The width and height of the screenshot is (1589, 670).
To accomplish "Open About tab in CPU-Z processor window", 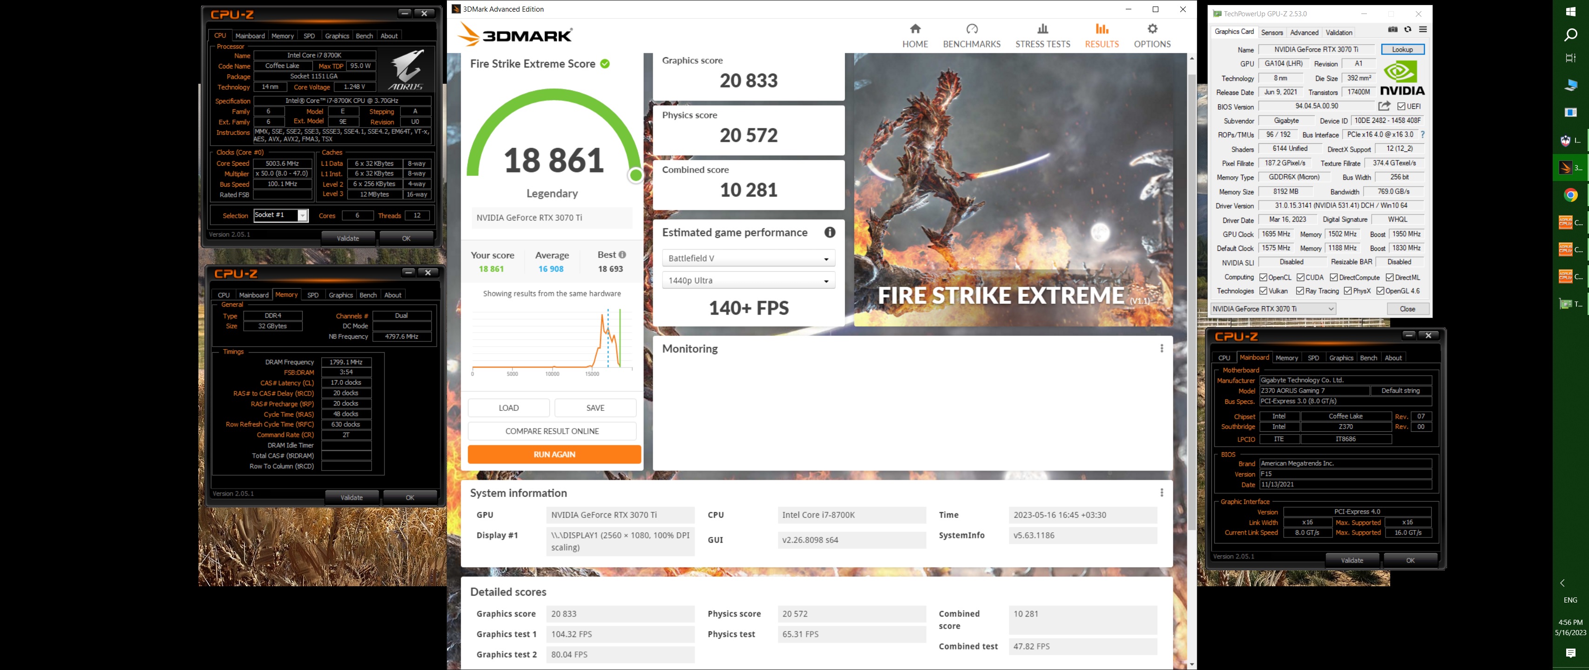I will pos(389,36).
